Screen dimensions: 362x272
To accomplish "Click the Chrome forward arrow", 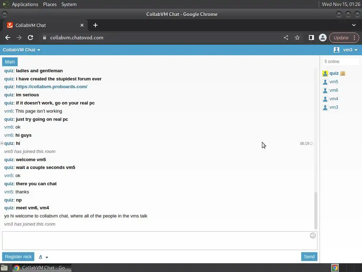I will pyautogui.click(x=19, y=38).
